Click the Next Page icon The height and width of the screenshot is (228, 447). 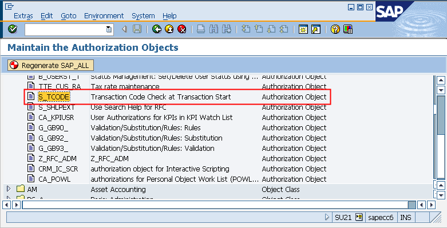click(271, 29)
